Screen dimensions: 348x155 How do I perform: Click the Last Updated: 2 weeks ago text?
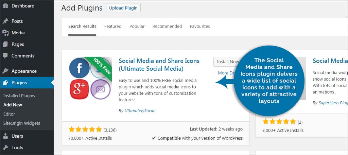pyautogui.click(x=216, y=129)
